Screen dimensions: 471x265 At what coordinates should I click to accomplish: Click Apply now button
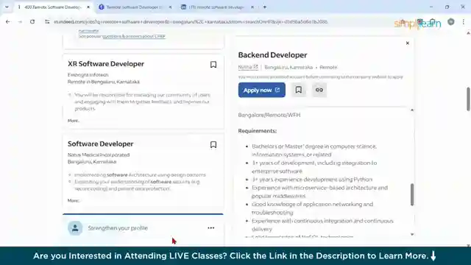tap(262, 90)
